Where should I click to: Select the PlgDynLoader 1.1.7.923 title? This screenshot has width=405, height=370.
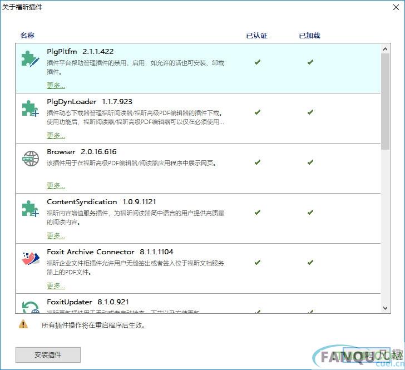90,102
